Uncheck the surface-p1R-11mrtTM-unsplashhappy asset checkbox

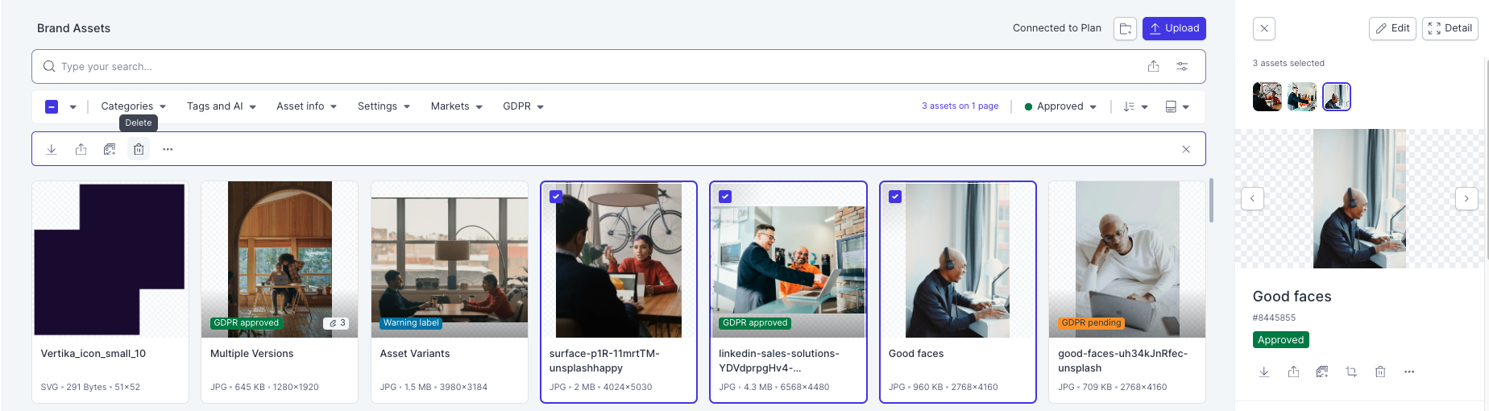[556, 197]
